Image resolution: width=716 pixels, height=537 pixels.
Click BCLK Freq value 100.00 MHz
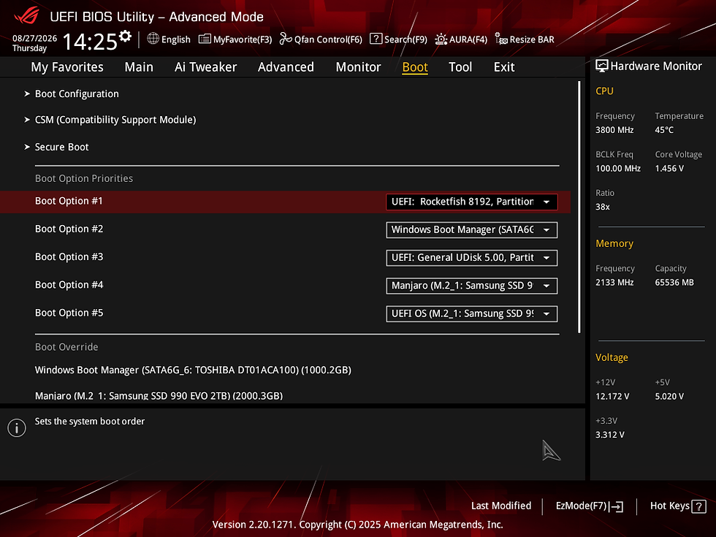tap(618, 169)
